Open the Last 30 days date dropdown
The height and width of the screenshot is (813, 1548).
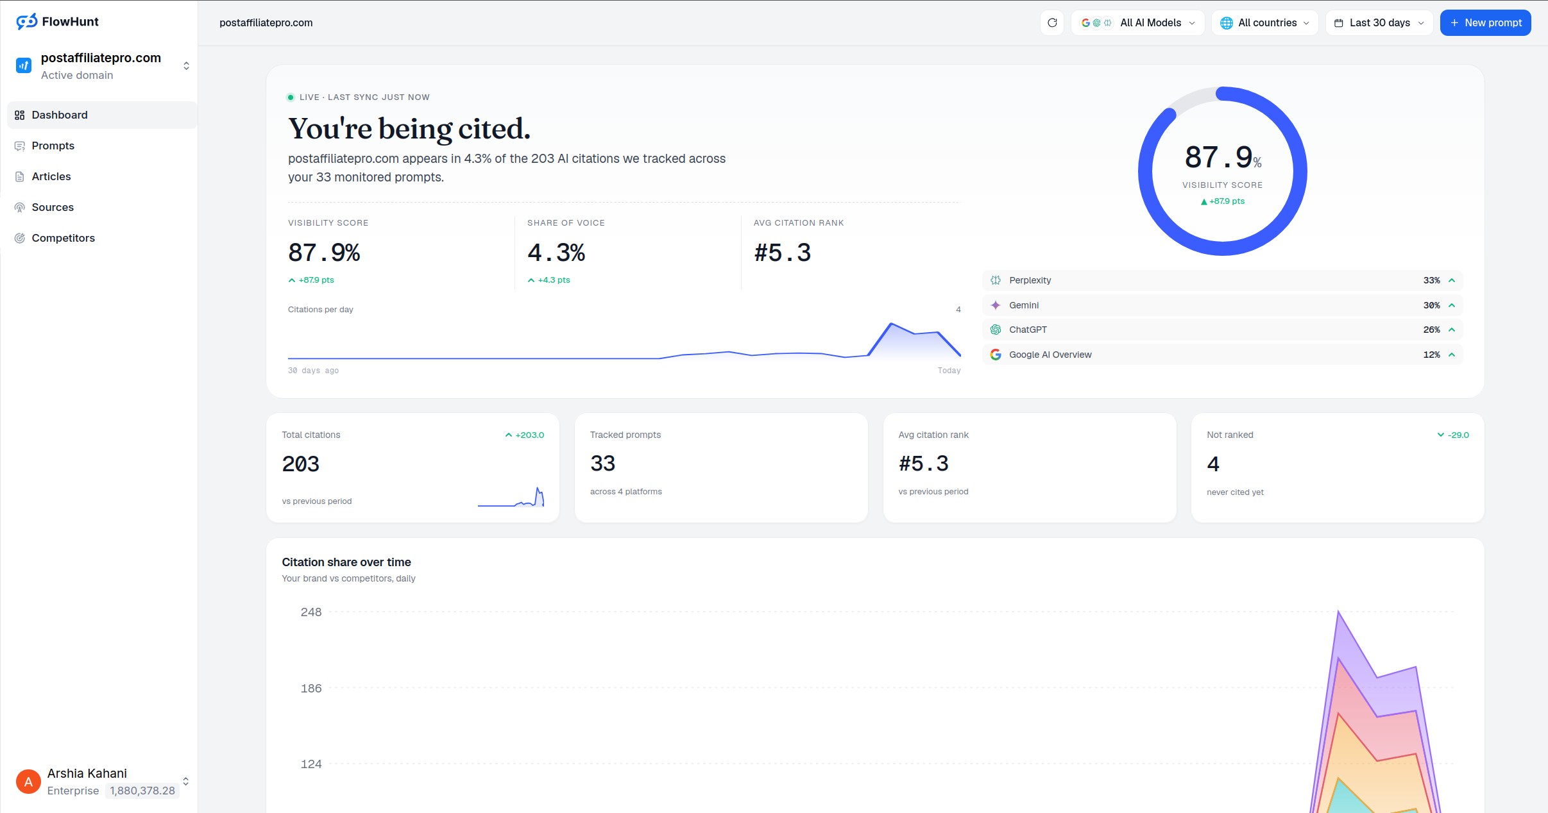tap(1379, 22)
